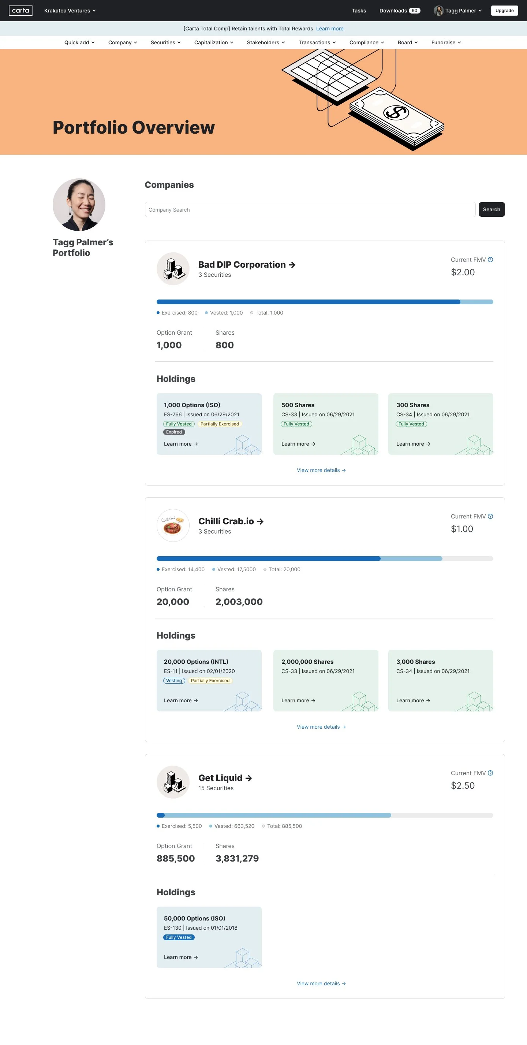Click arrow next to Bad DIP Corporation title
This screenshot has width=527, height=1045.
pos(292,265)
